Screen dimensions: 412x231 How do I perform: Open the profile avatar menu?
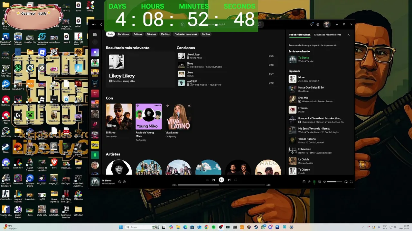[x=327, y=24]
